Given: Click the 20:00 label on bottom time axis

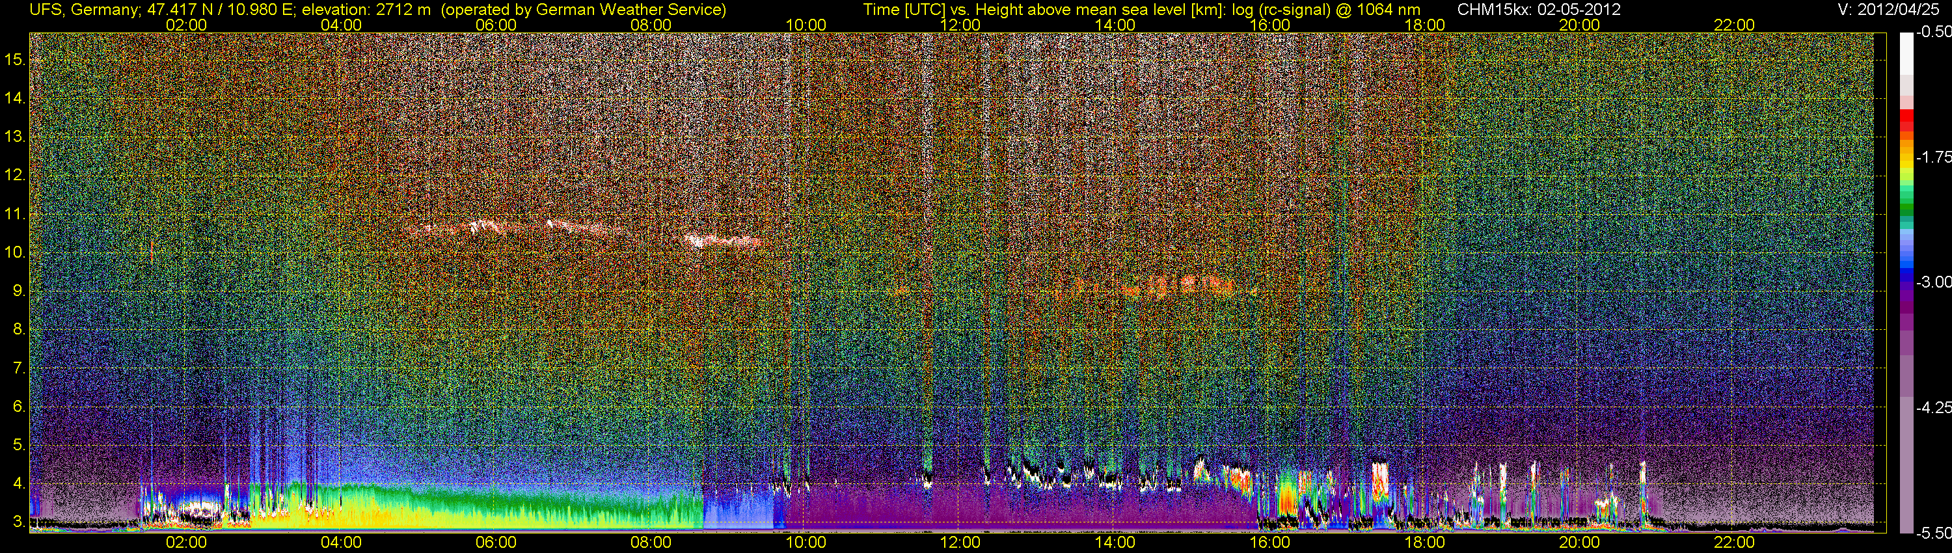Looking at the screenshot, I should click(1579, 543).
